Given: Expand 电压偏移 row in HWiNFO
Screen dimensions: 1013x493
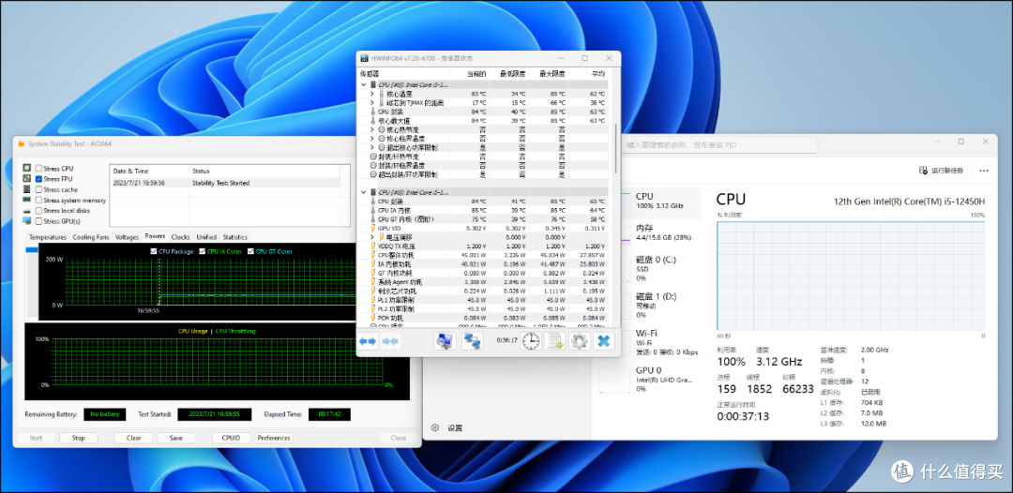Looking at the screenshot, I should pyautogui.click(x=372, y=237).
